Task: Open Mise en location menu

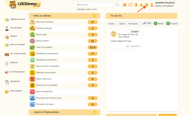Action: point(17,45)
